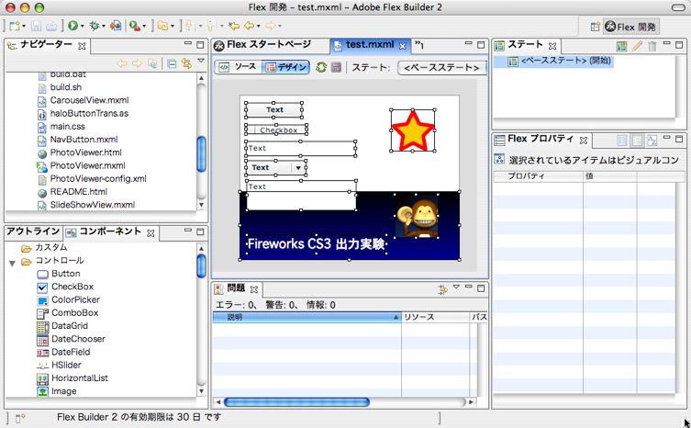Click the Collapse All icon in Navigator
The image size is (691, 428).
coord(172,63)
